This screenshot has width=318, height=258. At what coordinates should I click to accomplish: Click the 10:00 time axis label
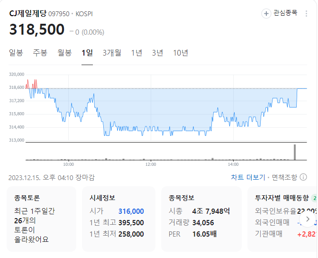point(68,164)
